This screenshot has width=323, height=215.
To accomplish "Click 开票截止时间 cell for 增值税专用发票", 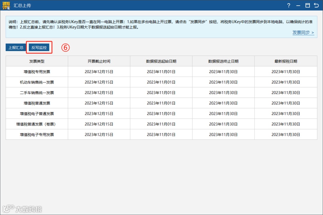I will [99, 72].
